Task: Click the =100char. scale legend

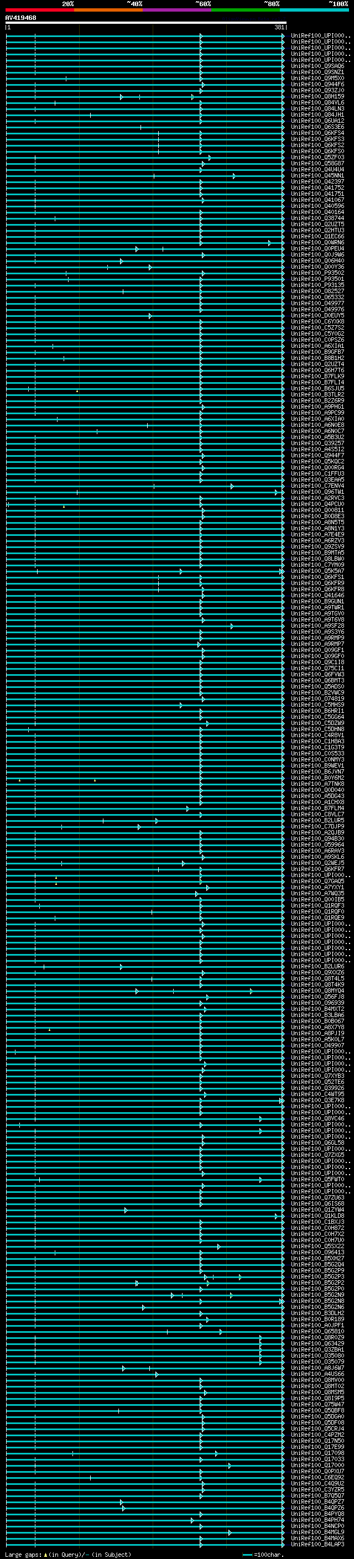Action: 263,1555
